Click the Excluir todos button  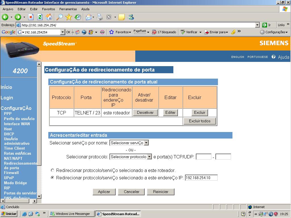tap(200, 121)
